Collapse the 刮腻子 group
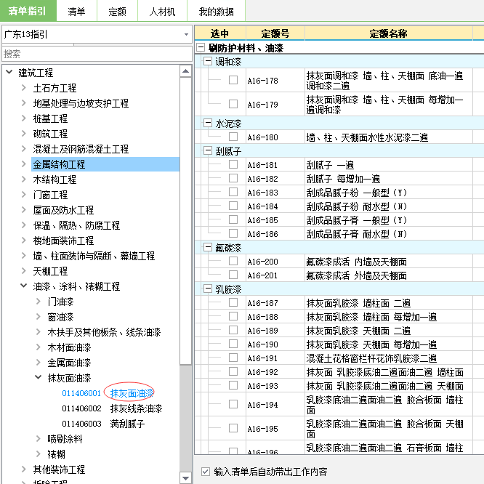The height and width of the screenshot is (484, 484). (208, 150)
